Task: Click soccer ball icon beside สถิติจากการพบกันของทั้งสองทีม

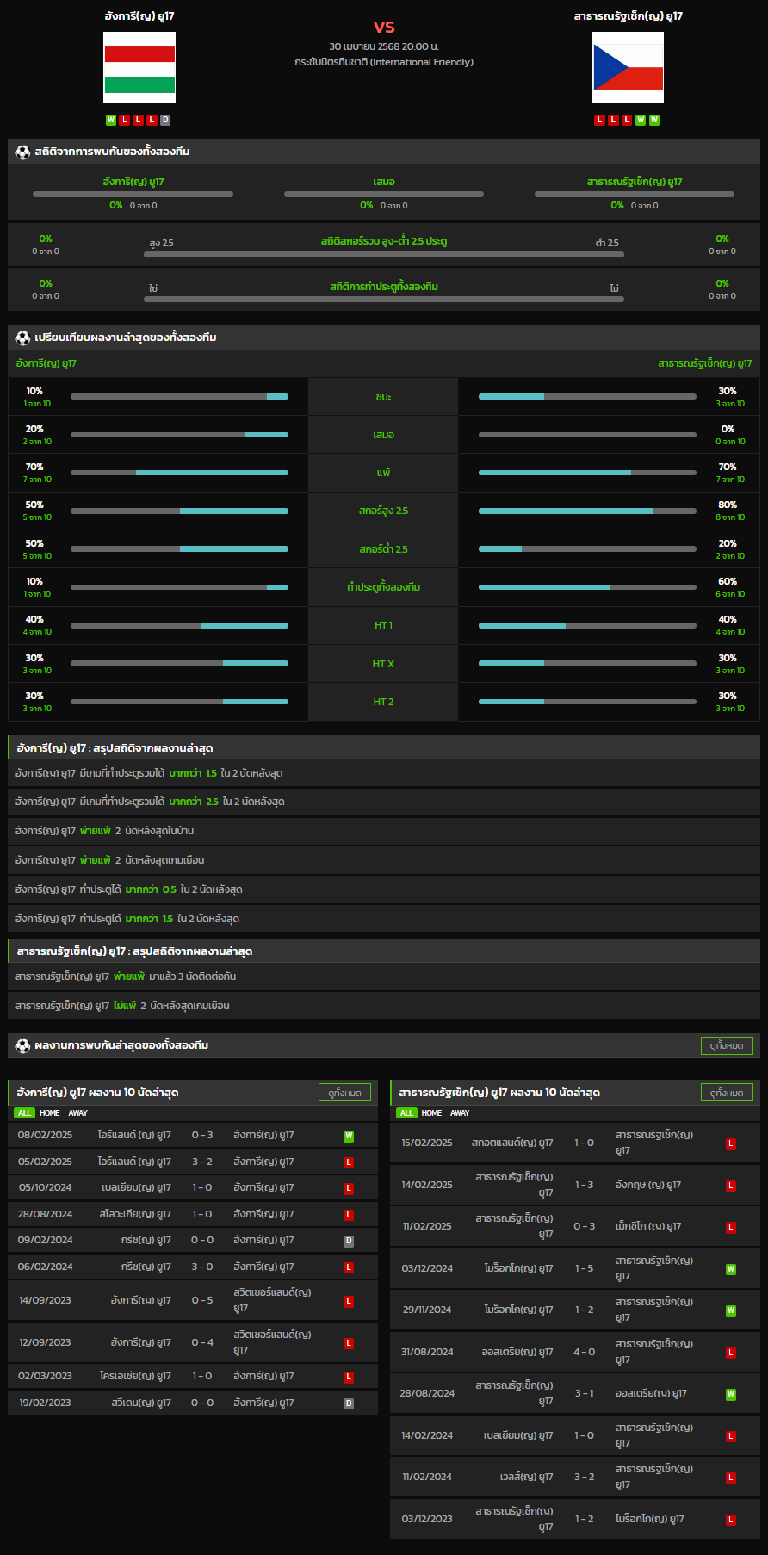Action: click(23, 152)
